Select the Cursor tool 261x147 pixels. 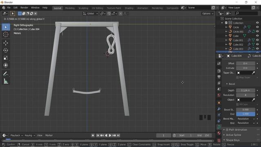pos(6,34)
